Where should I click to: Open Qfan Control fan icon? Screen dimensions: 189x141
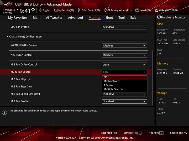tap(79, 10)
